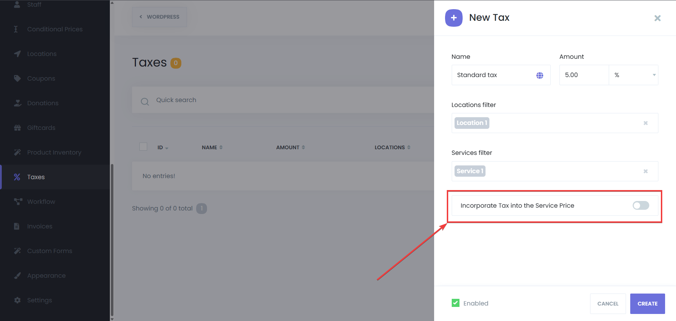Open Giftcards menu item

(55, 128)
